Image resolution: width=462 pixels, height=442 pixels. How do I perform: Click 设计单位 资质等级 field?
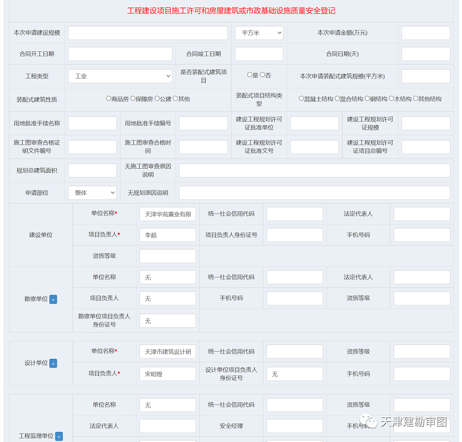click(422, 351)
